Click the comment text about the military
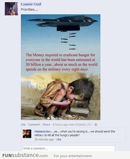This screenshot has width=130, height=159. click(x=75, y=133)
